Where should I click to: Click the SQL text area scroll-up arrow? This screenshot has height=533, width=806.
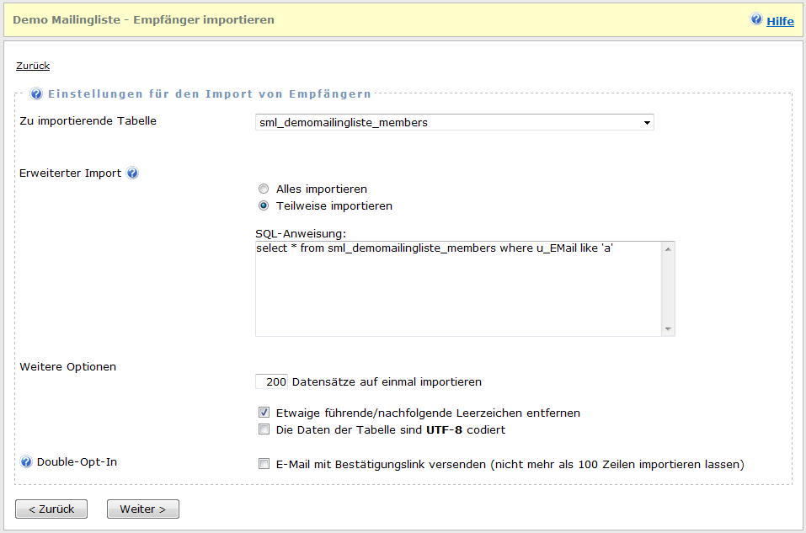668,248
